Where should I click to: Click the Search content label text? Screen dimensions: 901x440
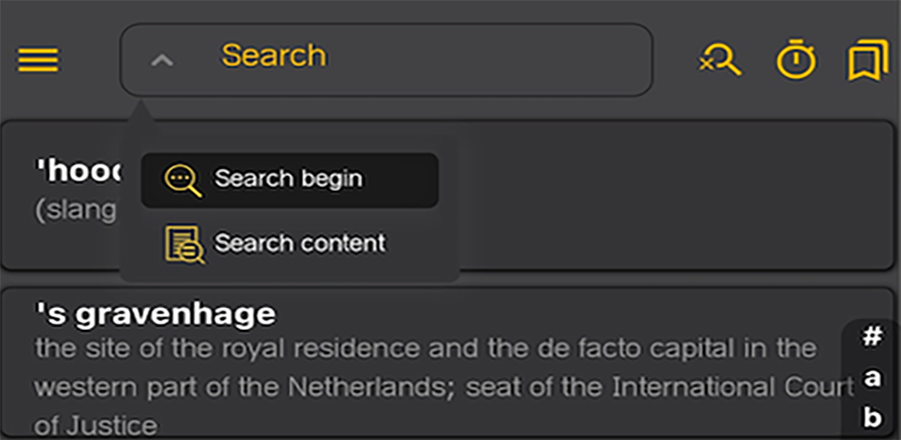pyautogui.click(x=300, y=244)
